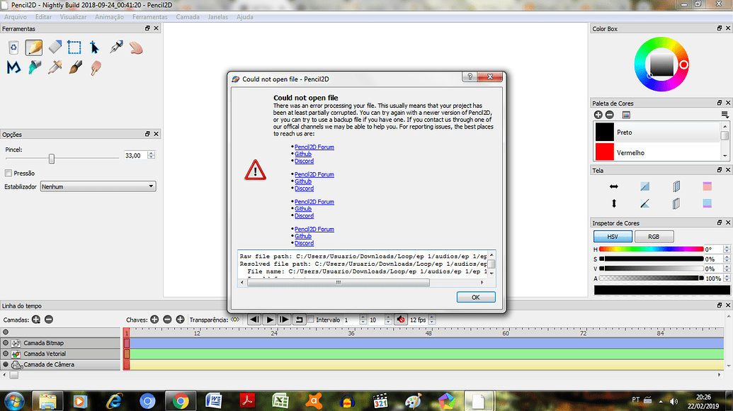Screen dimensions: 733x411
Task: Select the Clear Frame tool
Action: click(13, 47)
